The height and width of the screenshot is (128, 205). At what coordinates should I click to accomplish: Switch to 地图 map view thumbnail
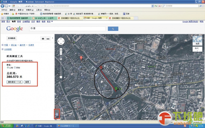pyautogui.click(x=197, y=41)
